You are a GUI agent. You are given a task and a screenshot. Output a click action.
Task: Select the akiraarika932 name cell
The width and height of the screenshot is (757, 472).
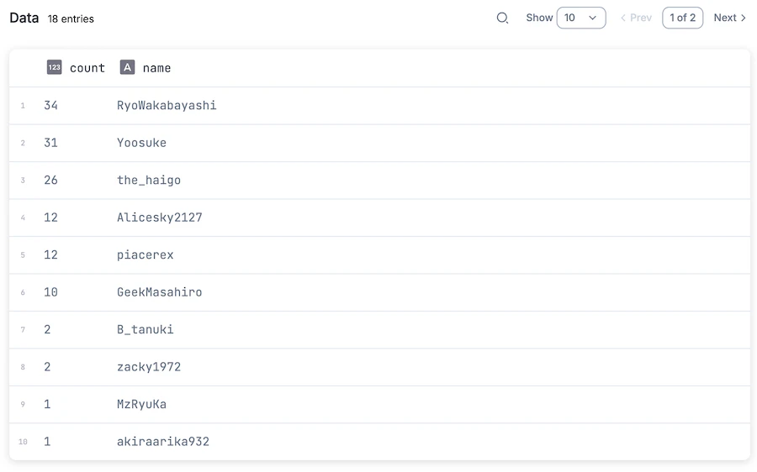pyautogui.click(x=162, y=442)
